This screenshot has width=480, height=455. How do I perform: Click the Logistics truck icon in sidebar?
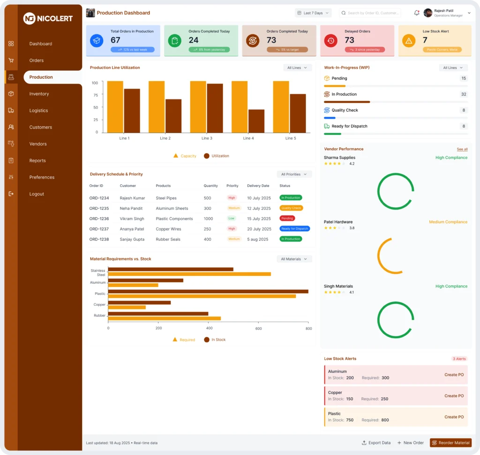[11, 111]
